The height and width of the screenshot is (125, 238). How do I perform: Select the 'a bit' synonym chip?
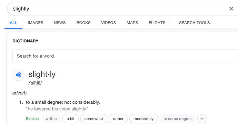[71, 119]
